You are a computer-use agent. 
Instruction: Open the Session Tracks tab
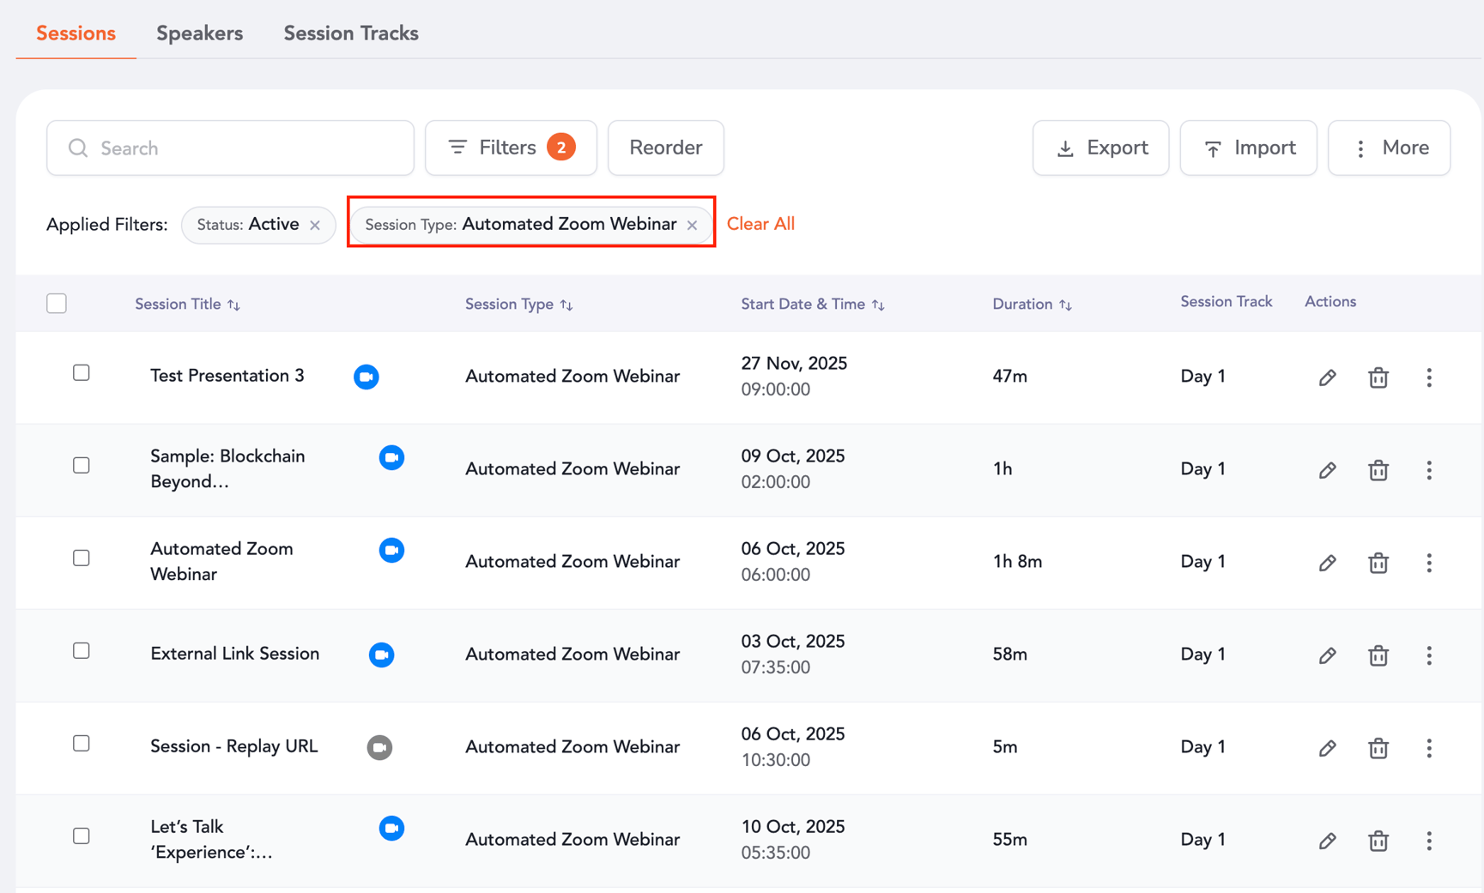[350, 33]
